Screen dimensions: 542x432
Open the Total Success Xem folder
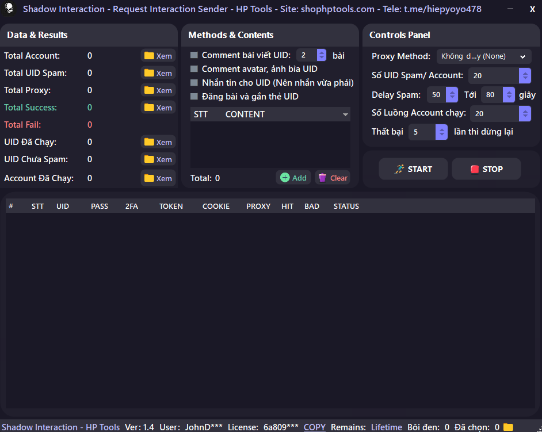pos(158,108)
